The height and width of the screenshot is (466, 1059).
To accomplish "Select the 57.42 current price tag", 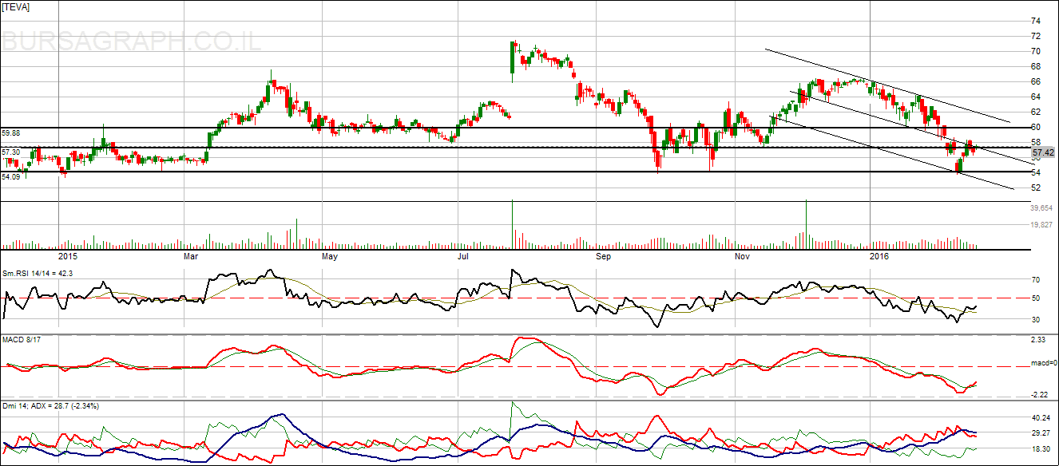I will [1043, 152].
